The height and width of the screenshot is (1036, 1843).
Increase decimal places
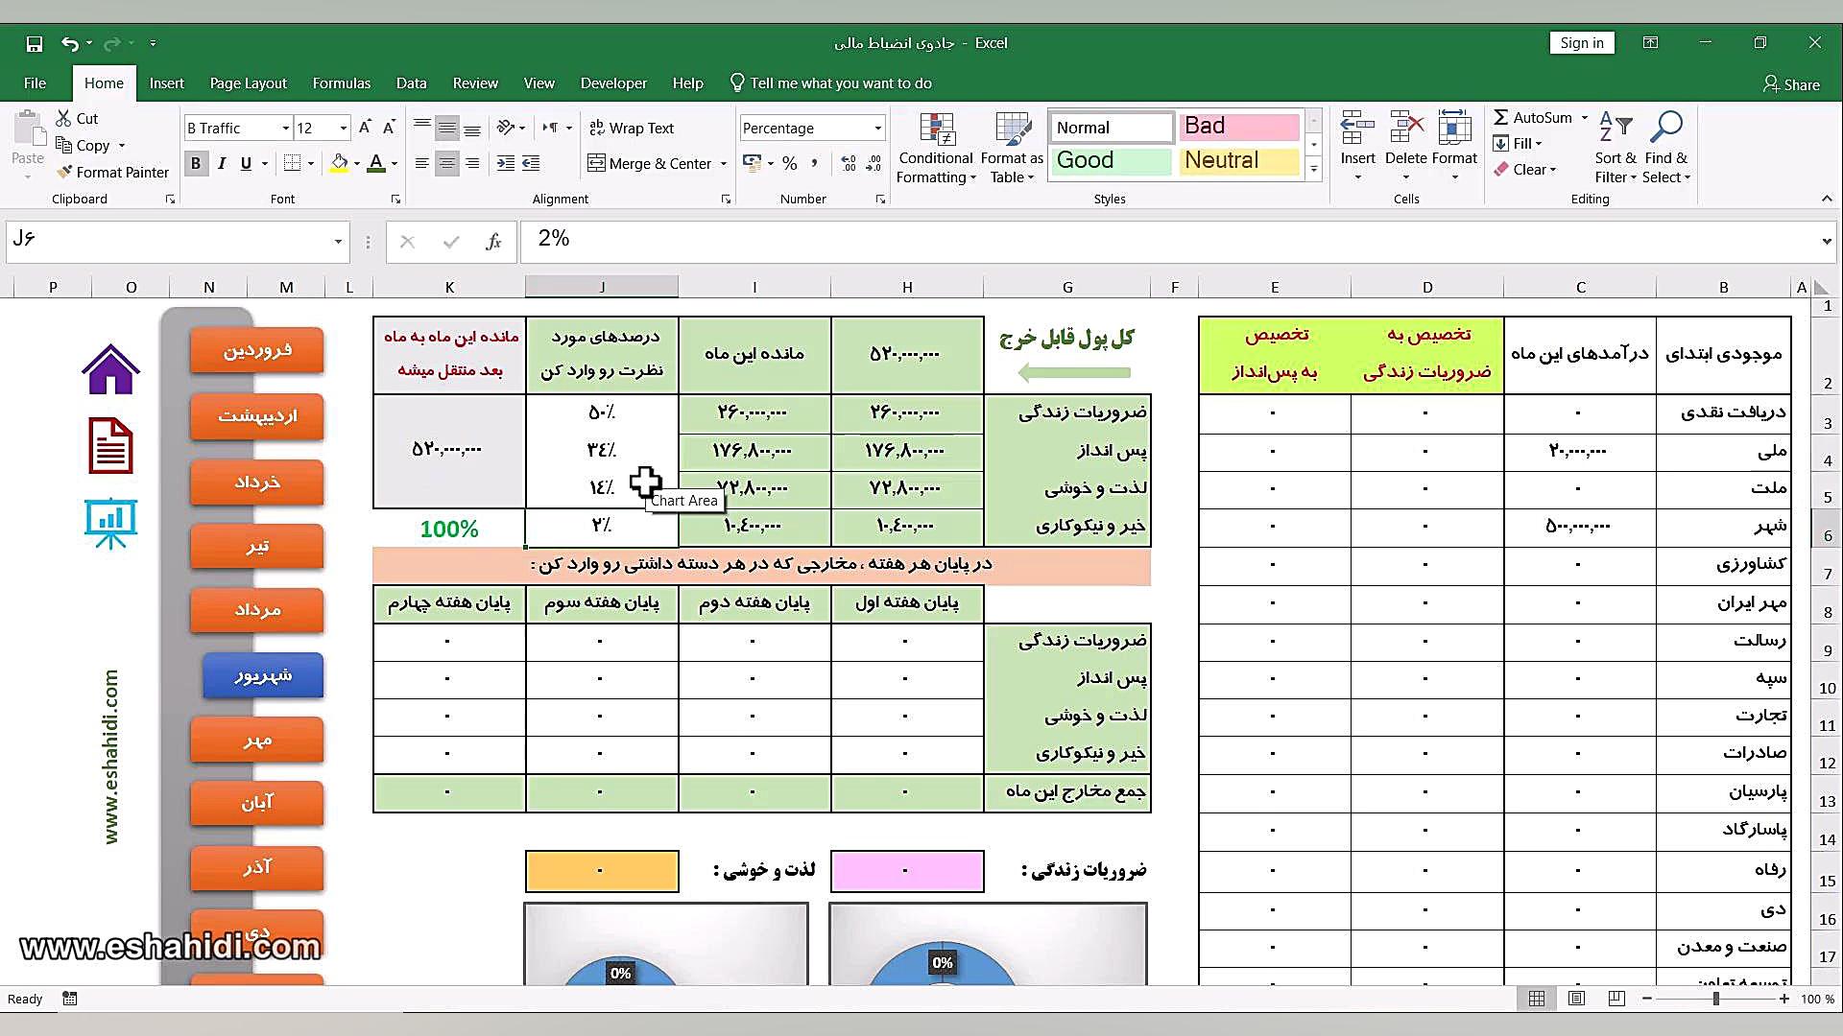tap(849, 163)
